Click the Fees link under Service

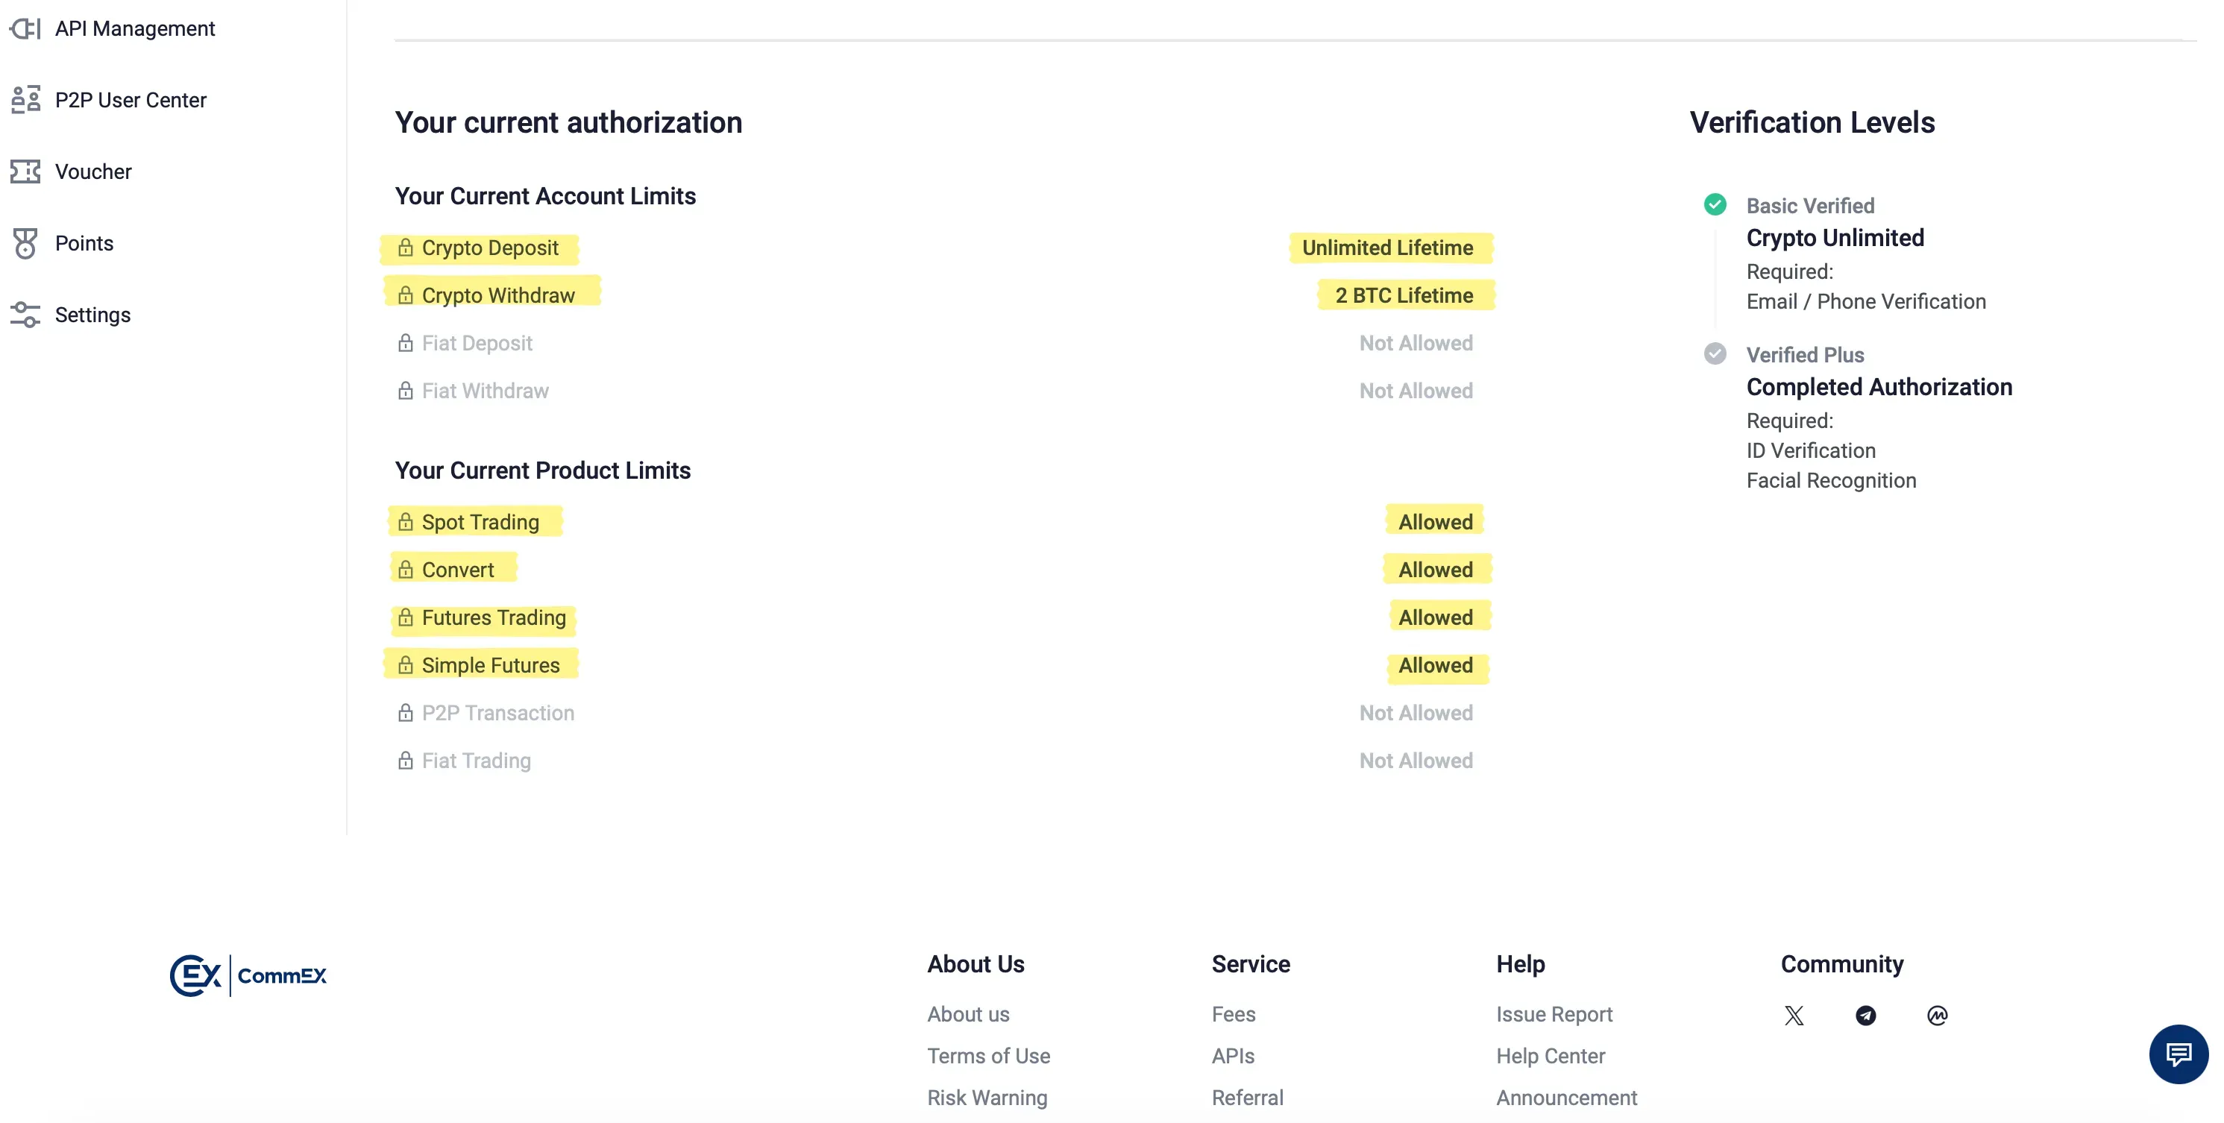(1233, 1014)
